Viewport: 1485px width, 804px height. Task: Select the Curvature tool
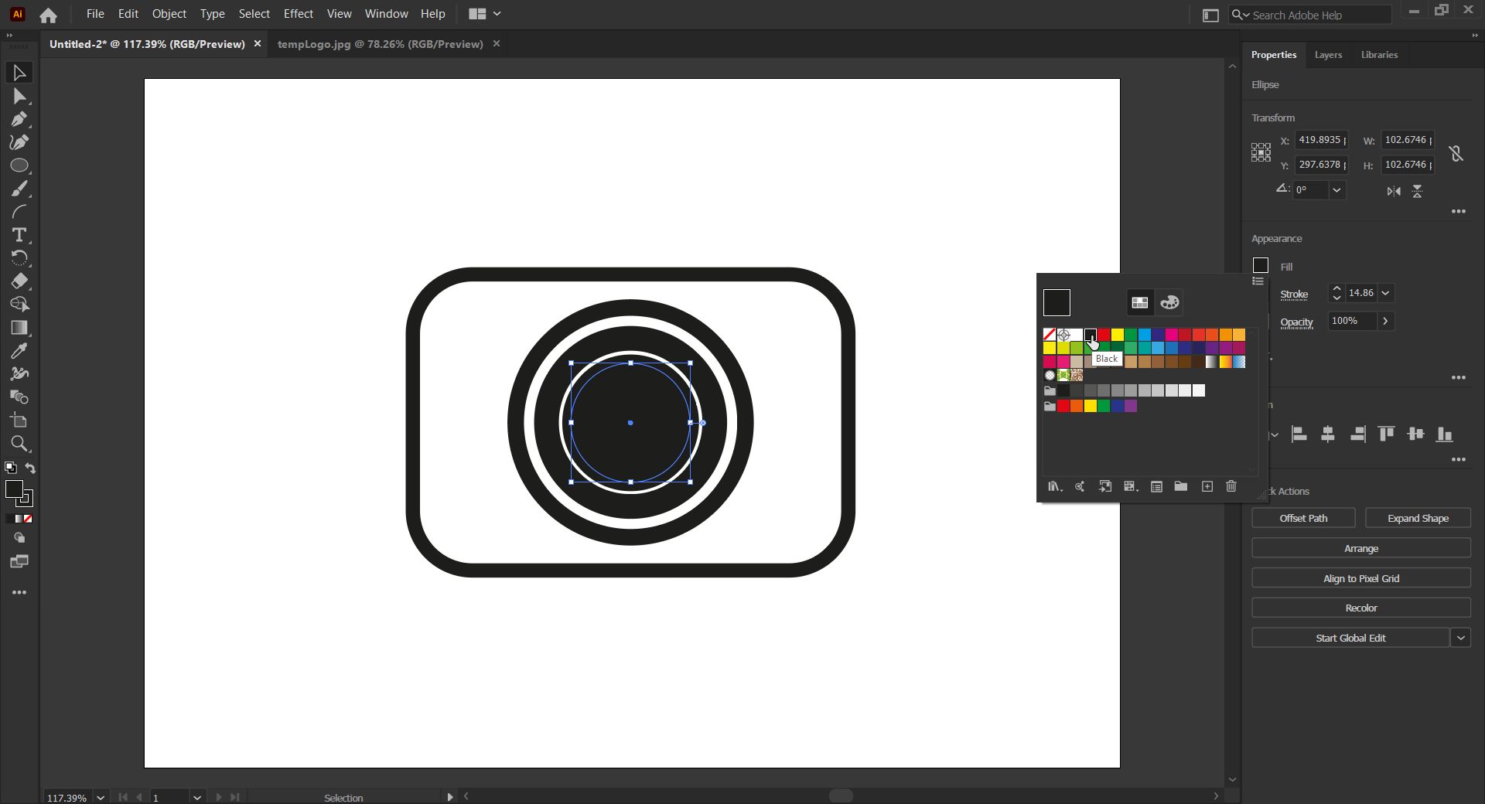(19, 142)
